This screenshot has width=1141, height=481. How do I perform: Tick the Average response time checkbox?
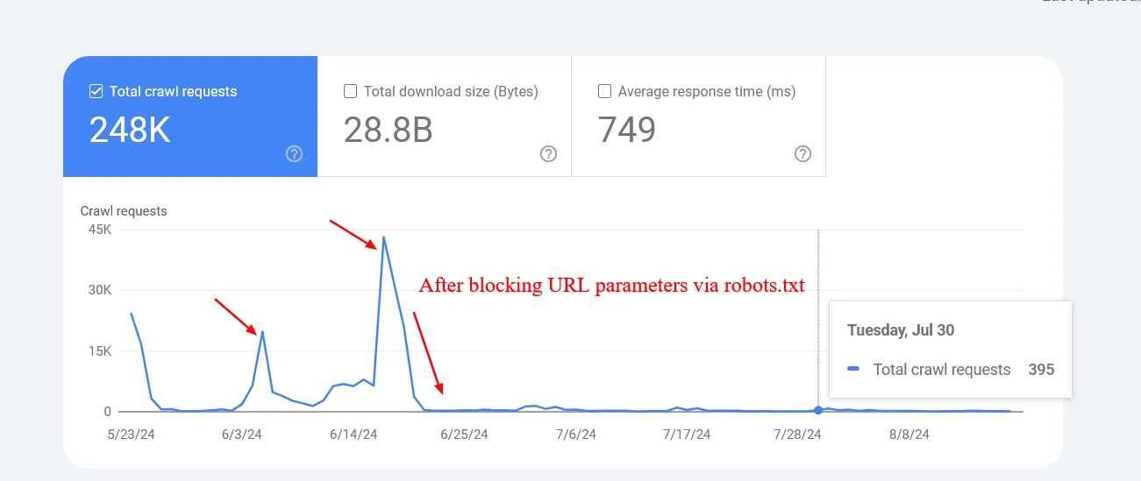pos(604,91)
